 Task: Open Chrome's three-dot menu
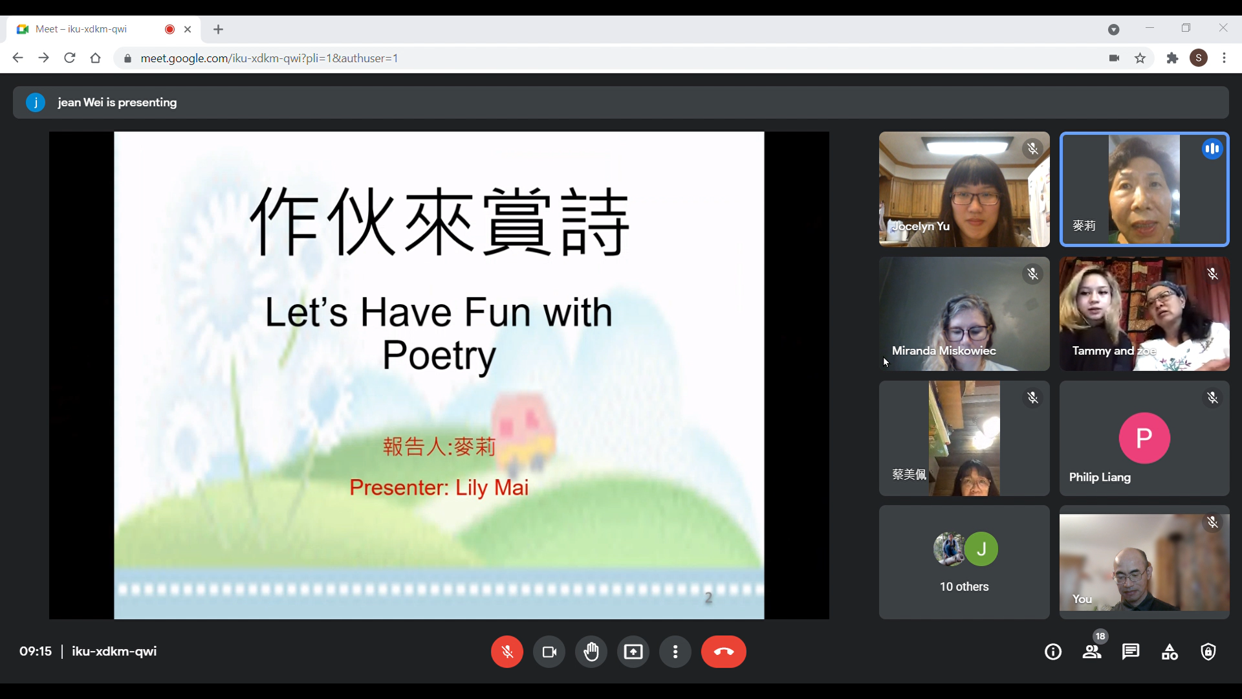(1224, 58)
